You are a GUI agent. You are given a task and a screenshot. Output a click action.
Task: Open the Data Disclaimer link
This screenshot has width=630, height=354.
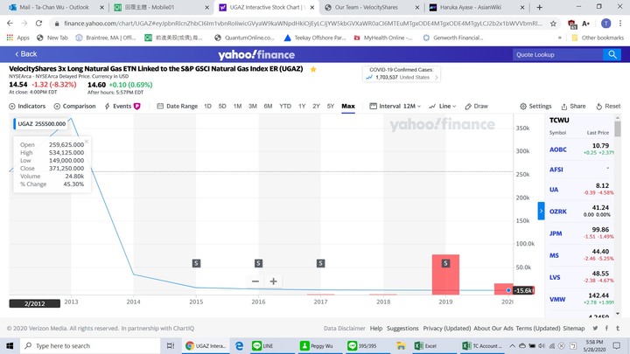345,329
